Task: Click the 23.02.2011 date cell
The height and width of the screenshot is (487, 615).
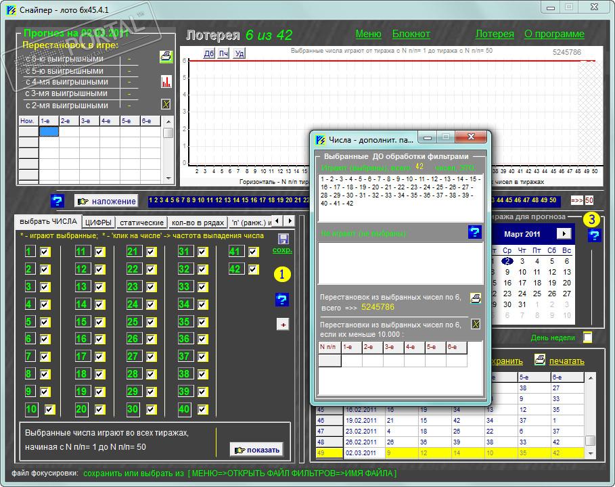Action: (365, 432)
